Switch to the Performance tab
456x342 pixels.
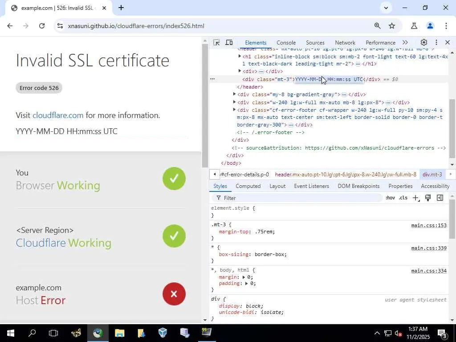pyautogui.click(x=380, y=42)
